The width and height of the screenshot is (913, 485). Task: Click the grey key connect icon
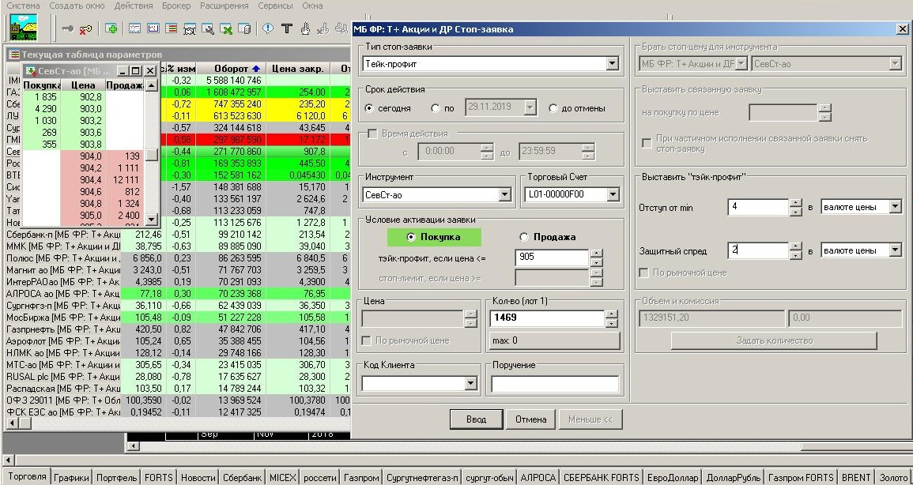pos(67,28)
